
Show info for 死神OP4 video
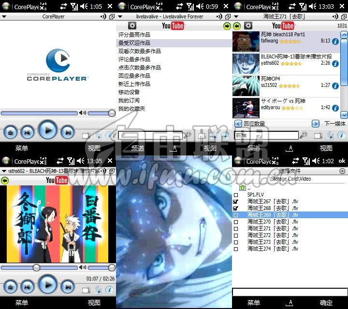(335, 86)
